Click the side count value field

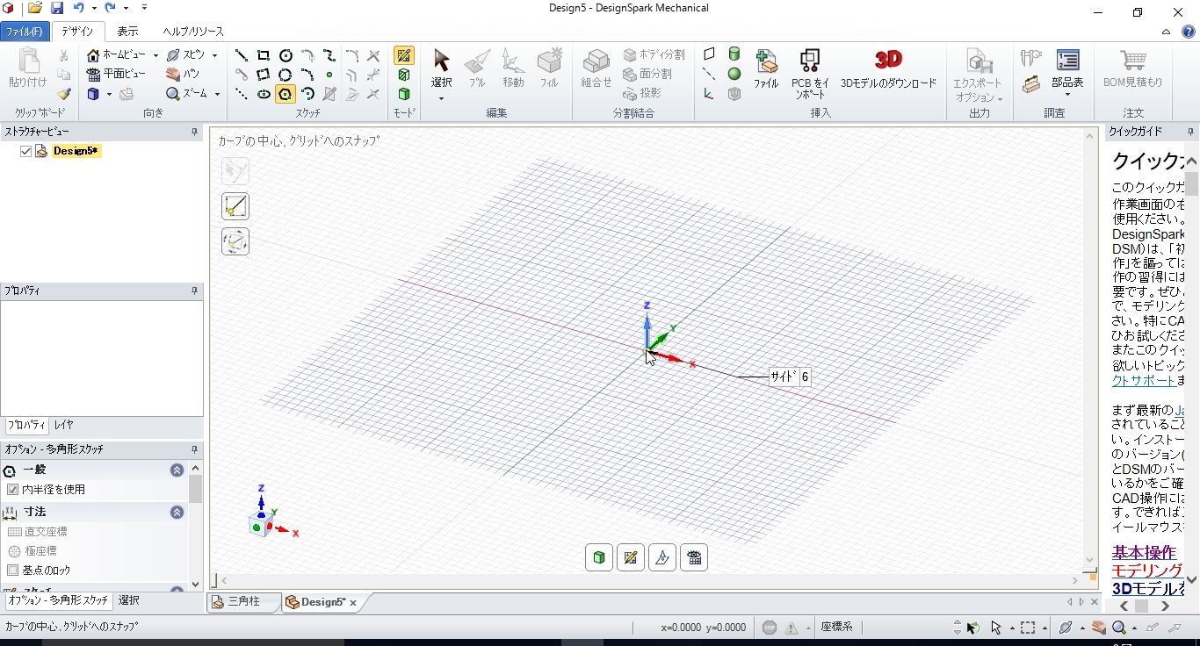pyautogui.click(x=805, y=377)
